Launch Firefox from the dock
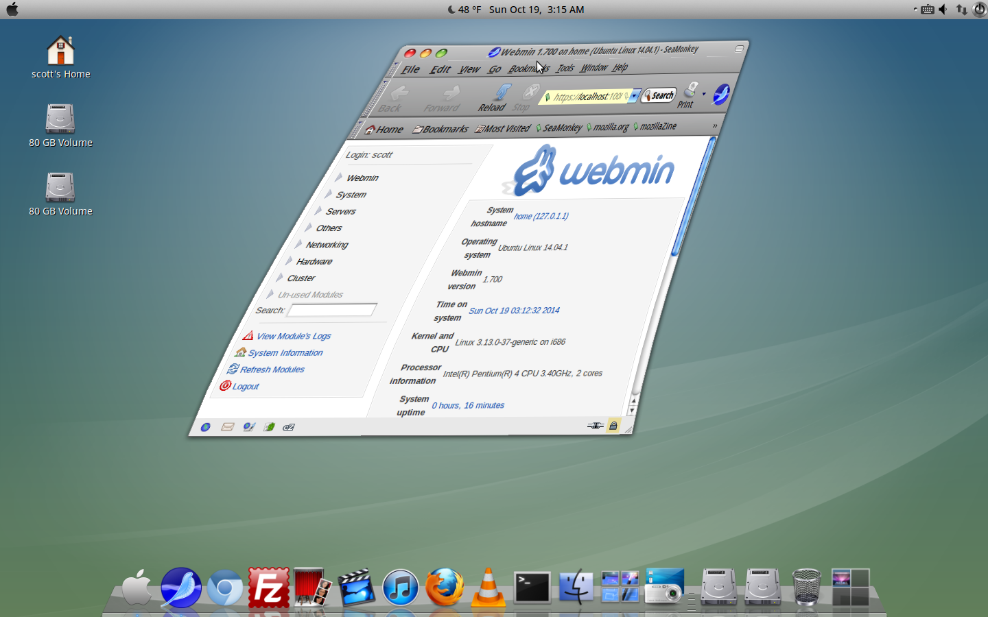Screen dimensions: 988x617 pyautogui.click(x=445, y=588)
